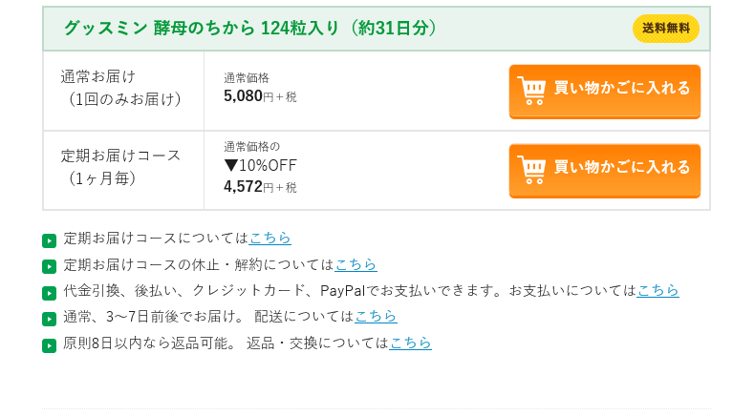Open こちら link for 休止・解約 details
The width and height of the screenshot is (733, 416).
click(x=356, y=264)
